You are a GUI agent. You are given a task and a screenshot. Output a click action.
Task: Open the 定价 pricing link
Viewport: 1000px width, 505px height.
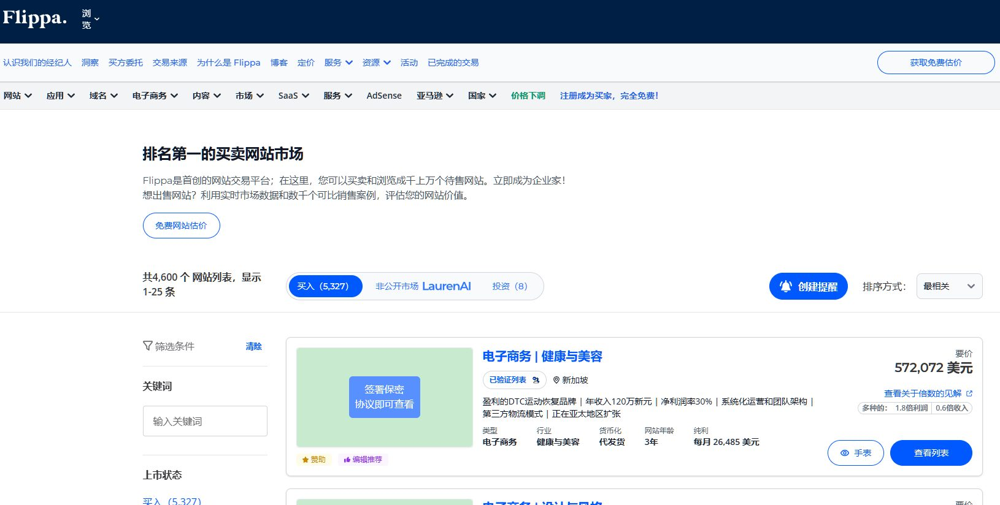(306, 63)
